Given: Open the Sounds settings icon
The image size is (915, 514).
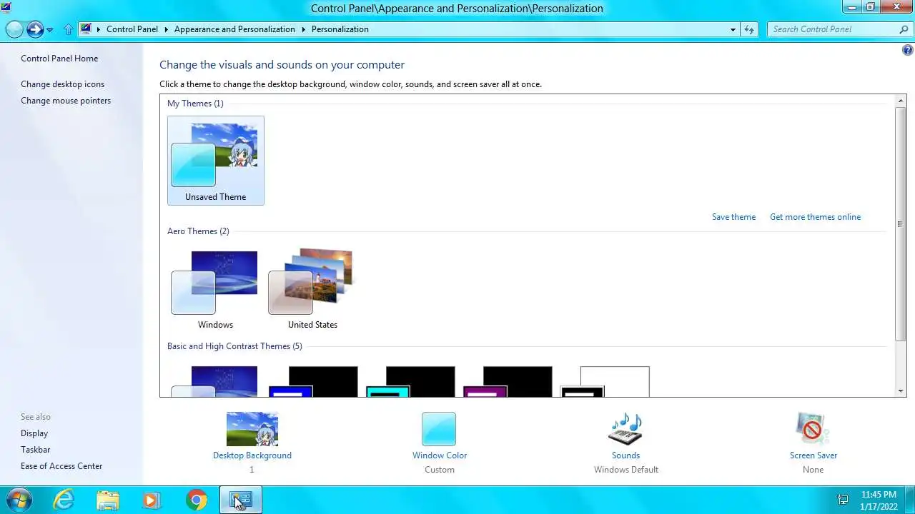Looking at the screenshot, I should point(625,429).
